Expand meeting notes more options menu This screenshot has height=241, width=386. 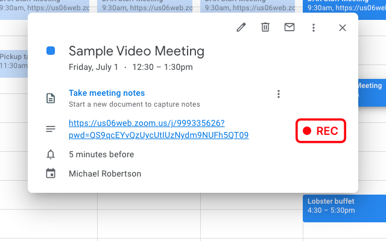point(278,94)
